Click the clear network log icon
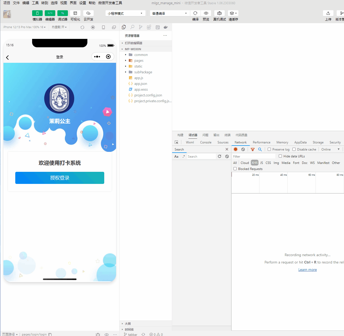 tap(243, 149)
